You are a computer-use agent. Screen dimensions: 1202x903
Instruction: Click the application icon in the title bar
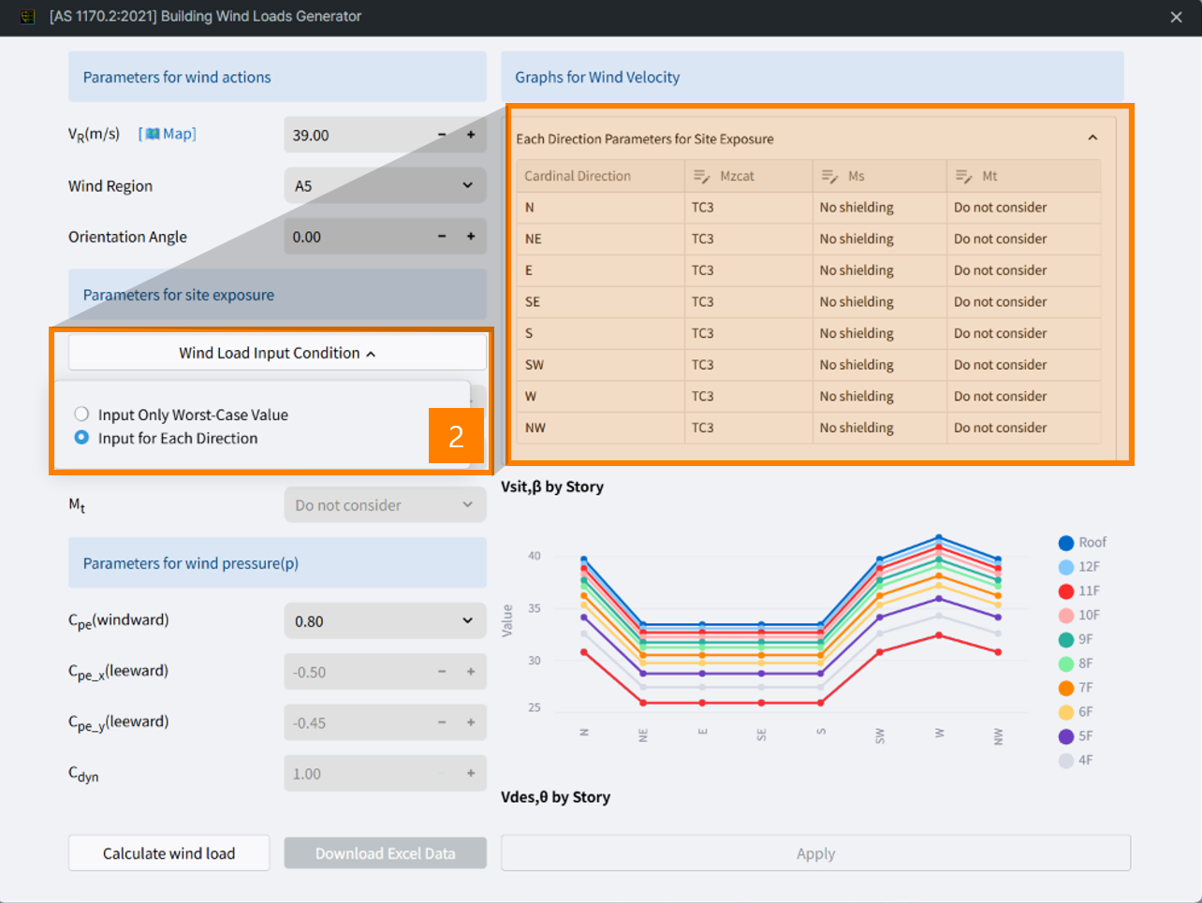[27, 16]
